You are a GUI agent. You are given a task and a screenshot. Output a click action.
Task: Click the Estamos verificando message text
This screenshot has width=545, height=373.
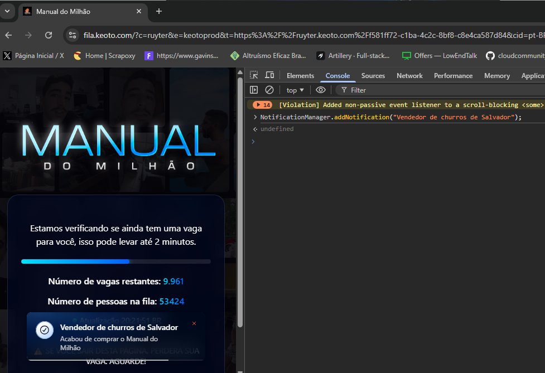pyautogui.click(x=116, y=235)
